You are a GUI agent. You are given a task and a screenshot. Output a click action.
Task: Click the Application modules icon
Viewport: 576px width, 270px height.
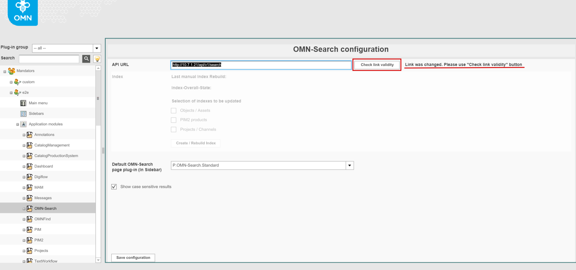point(23,124)
